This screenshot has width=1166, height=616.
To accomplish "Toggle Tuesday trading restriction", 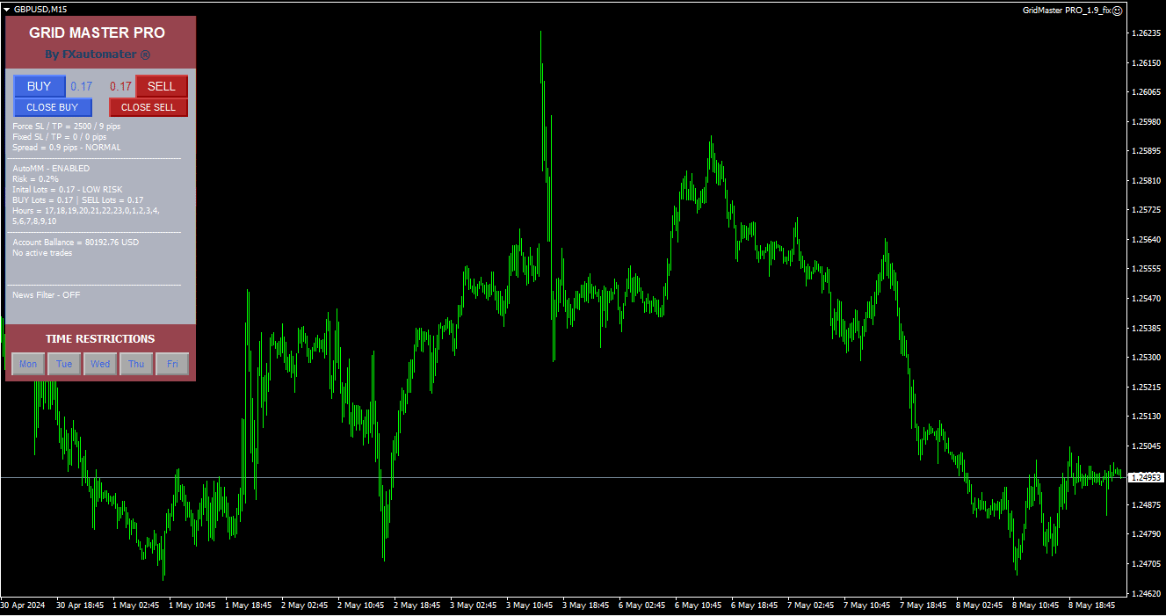I will (63, 363).
